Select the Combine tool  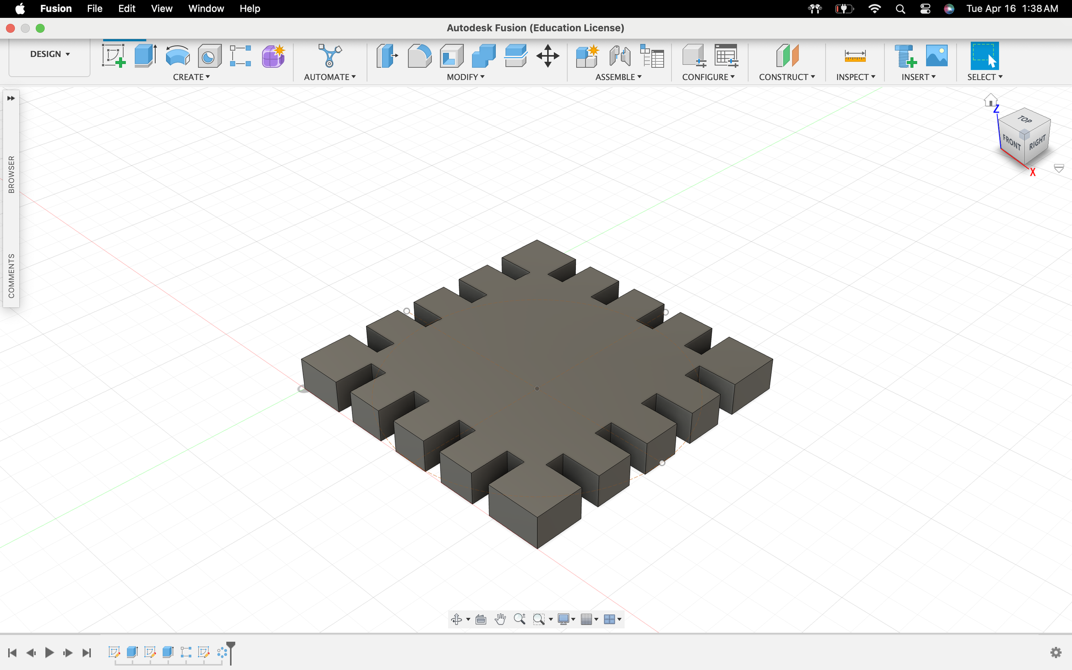tap(484, 56)
